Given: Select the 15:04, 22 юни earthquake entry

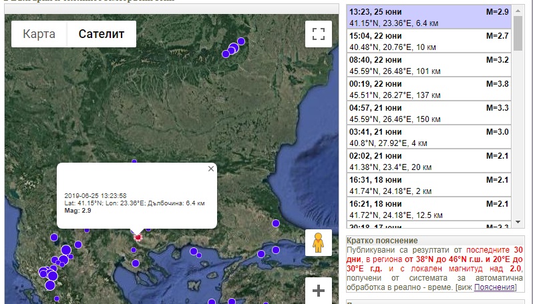Looking at the screenshot, I should [429, 41].
